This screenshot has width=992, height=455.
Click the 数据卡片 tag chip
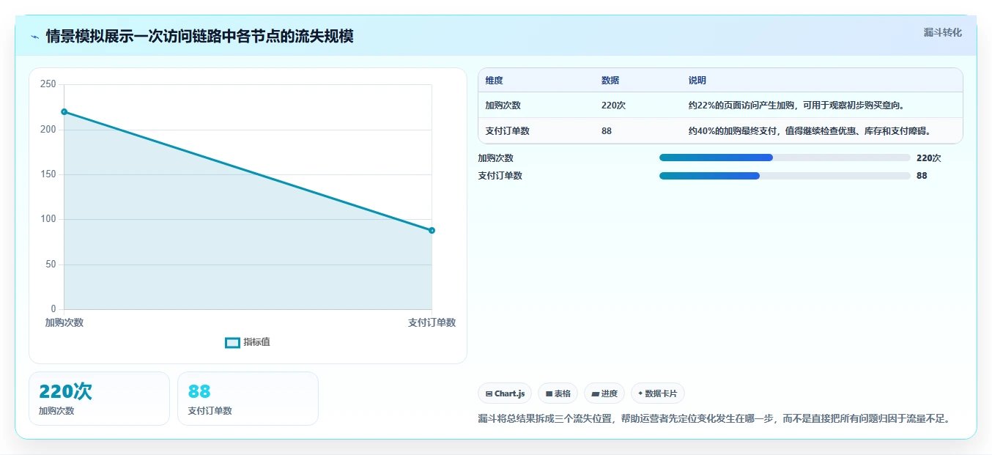[658, 393]
